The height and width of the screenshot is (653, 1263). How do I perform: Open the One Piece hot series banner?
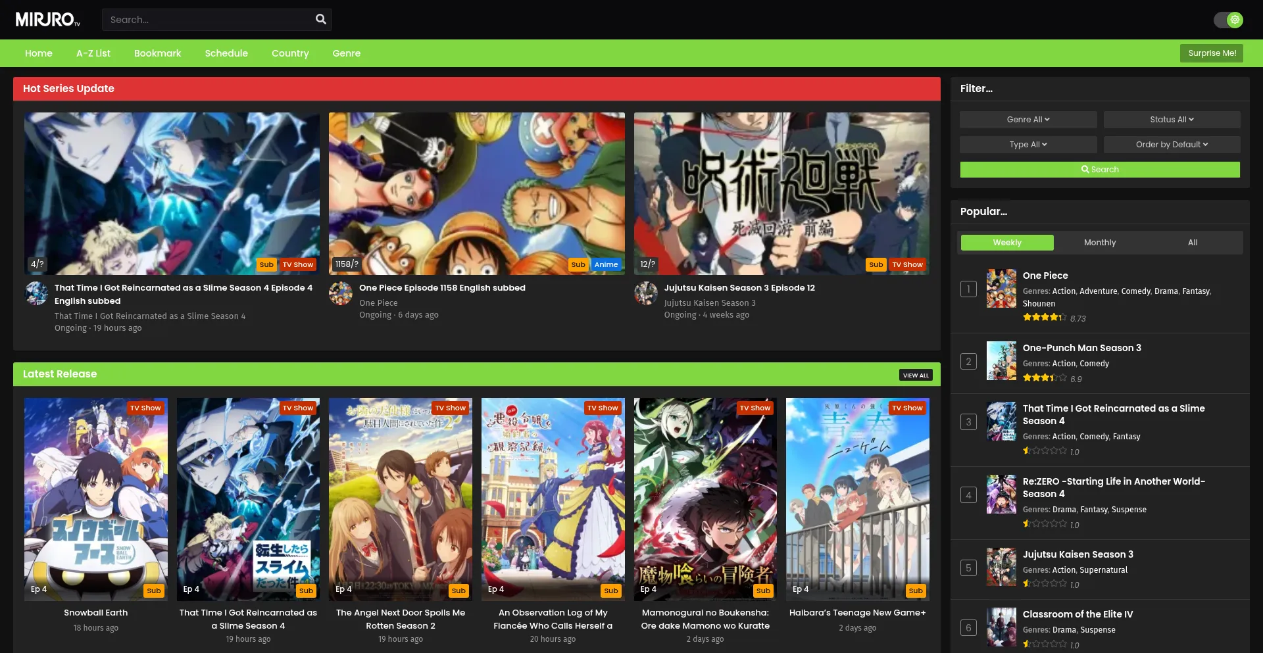477,193
